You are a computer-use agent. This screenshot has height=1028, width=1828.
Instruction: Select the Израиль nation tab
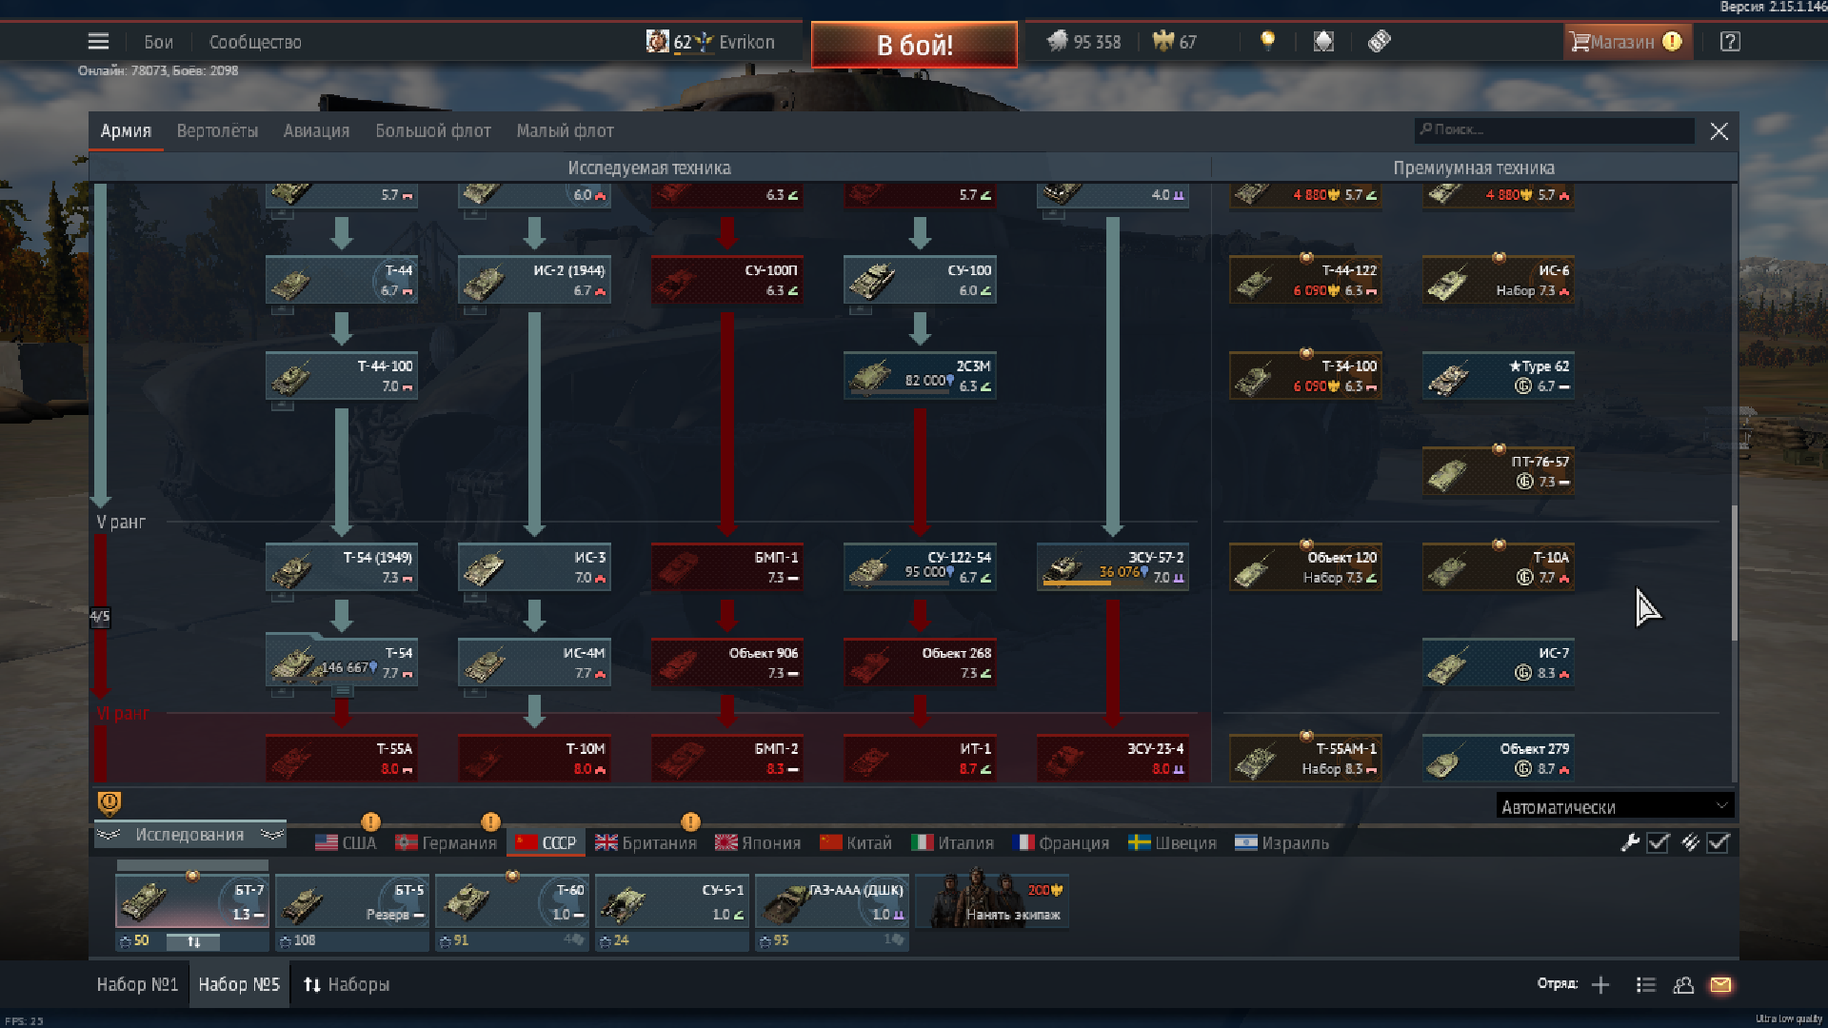[1282, 842]
